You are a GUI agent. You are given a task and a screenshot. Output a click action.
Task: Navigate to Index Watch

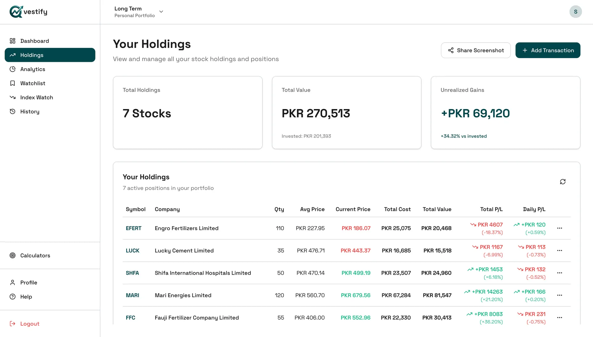pyautogui.click(x=50, y=97)
